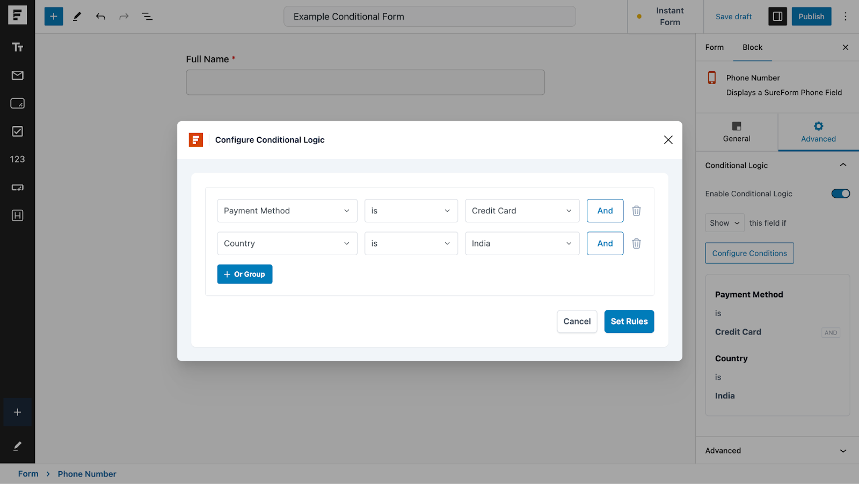Click the undo arrow in toolbar
859x484 pixels.
click(x=100, y=17)
